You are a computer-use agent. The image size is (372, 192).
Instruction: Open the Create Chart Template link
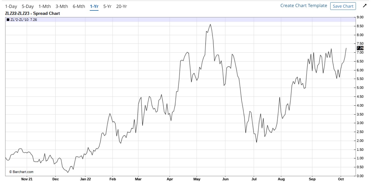304,6
